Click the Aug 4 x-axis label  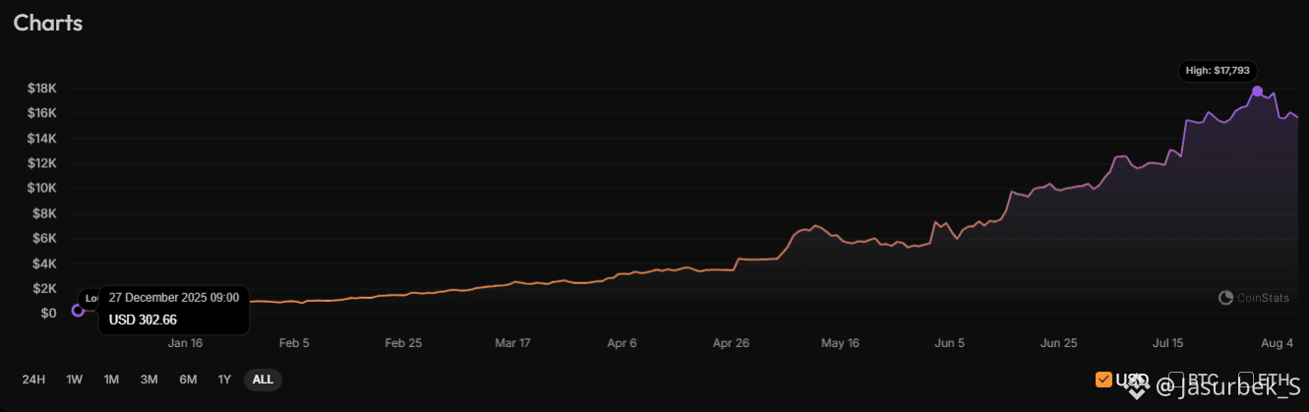click(1277, 343)
